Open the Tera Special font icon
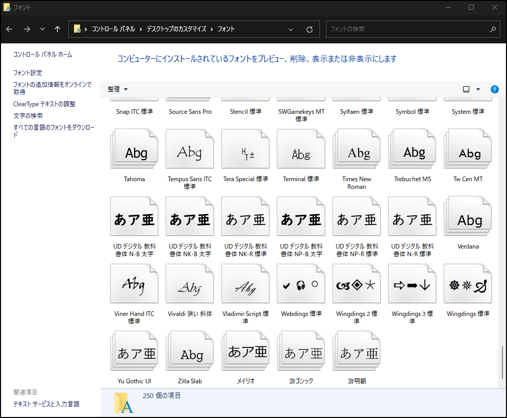Image resolution: width=507 pixels, height=418 pixels. pyautogui.click(x=245, y=149)
